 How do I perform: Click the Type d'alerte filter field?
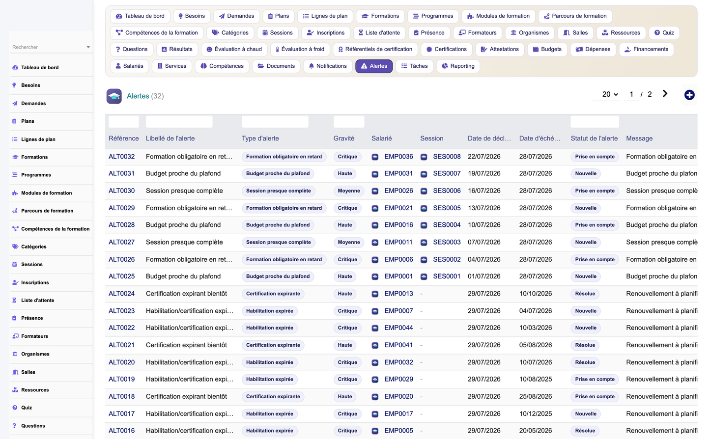[x=275, y=122]
